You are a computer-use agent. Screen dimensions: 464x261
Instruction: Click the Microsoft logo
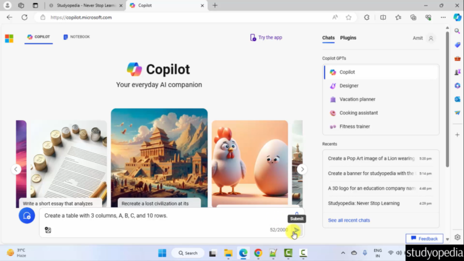[9, 38]
